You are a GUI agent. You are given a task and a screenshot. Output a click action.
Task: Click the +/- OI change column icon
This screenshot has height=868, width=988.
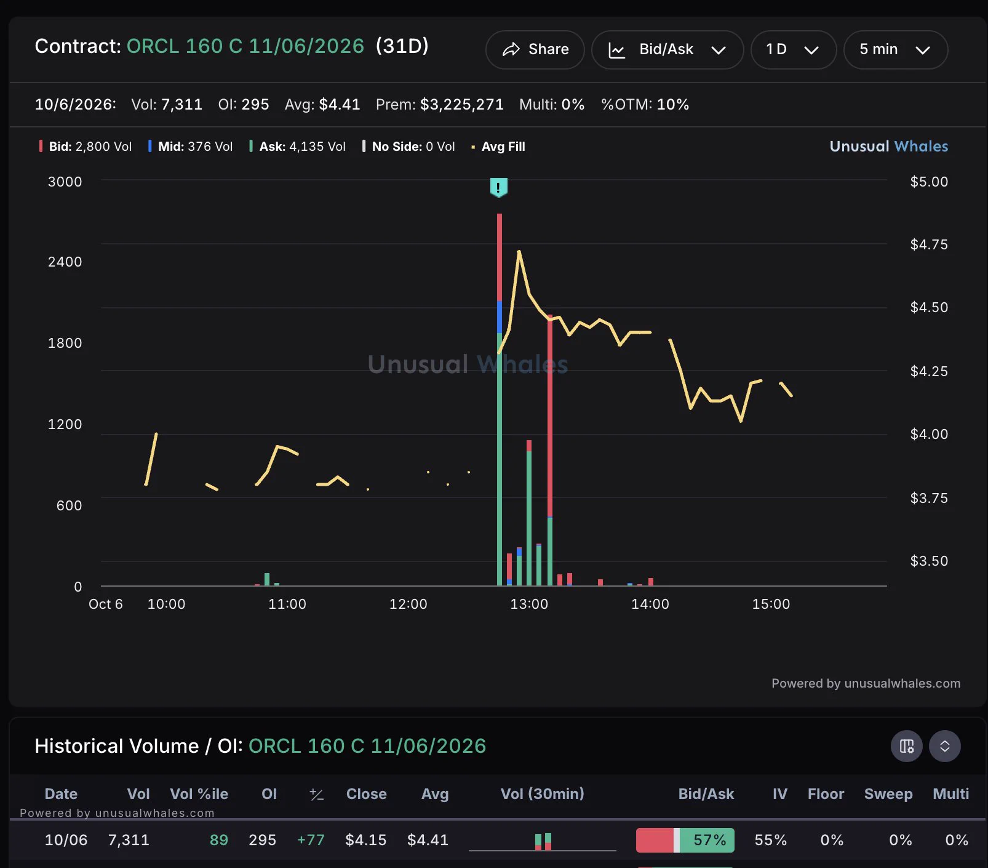[x=317, y=795]
